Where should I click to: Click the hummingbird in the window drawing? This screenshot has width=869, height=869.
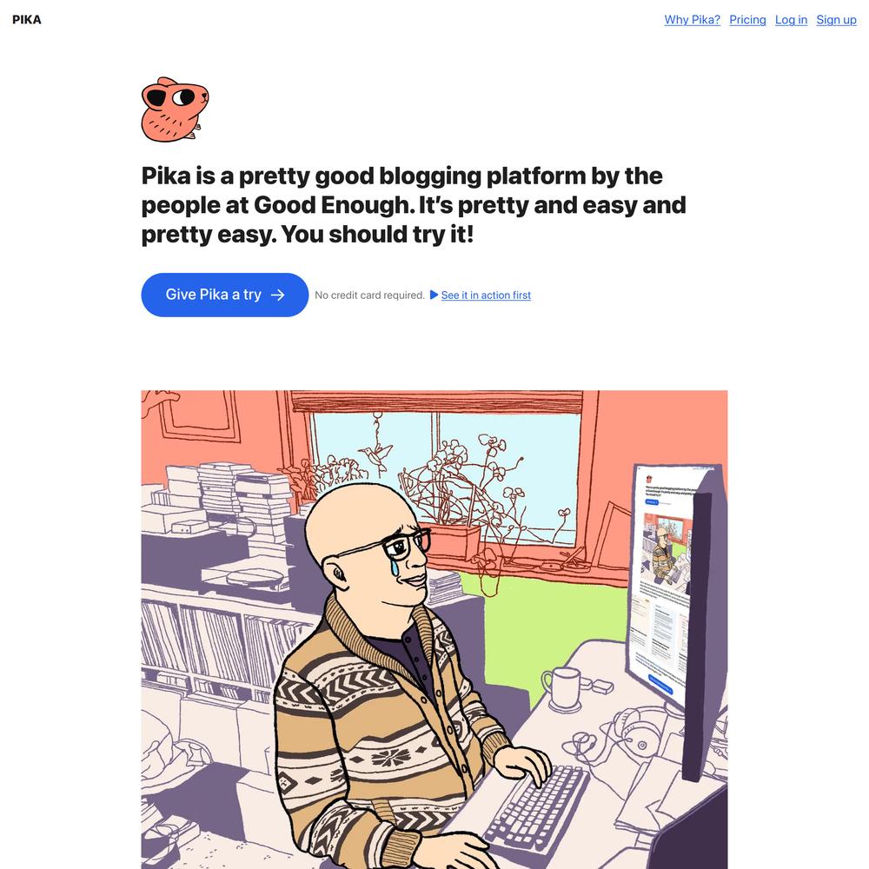[378, 455]
